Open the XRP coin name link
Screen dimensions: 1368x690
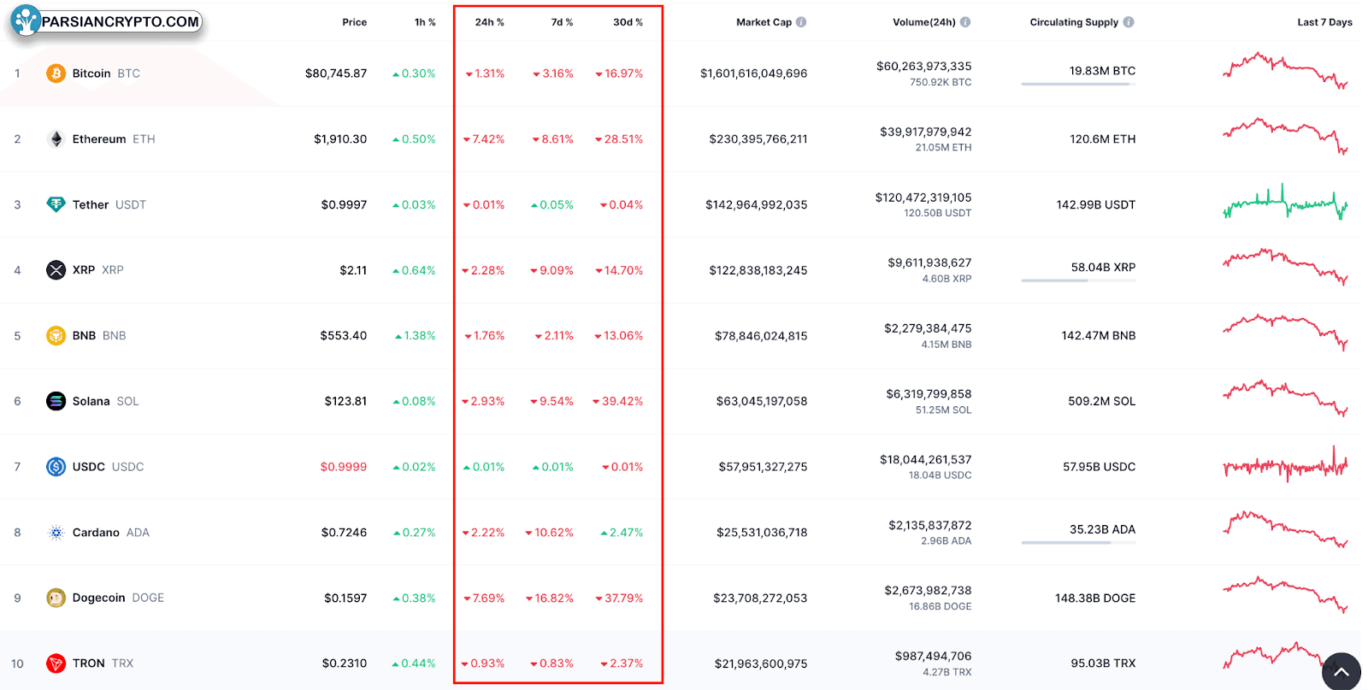84,270
